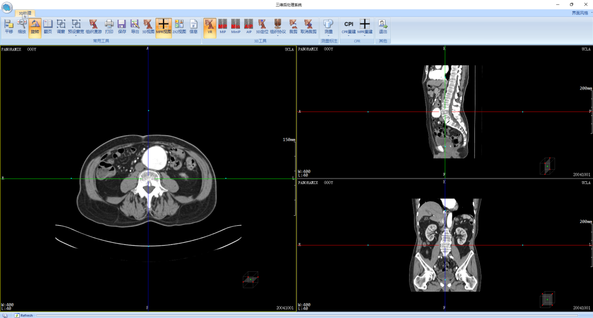Open the 3D处理 ribbon tab
This screenshot has width=593, height=318.
(x=25, y=13)
